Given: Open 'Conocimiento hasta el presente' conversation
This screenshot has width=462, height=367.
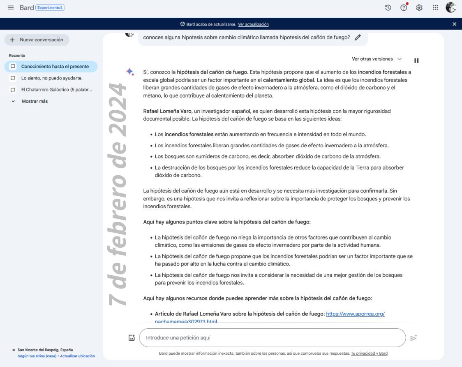Looking at the screenshot, I should [x=55, y=67].
